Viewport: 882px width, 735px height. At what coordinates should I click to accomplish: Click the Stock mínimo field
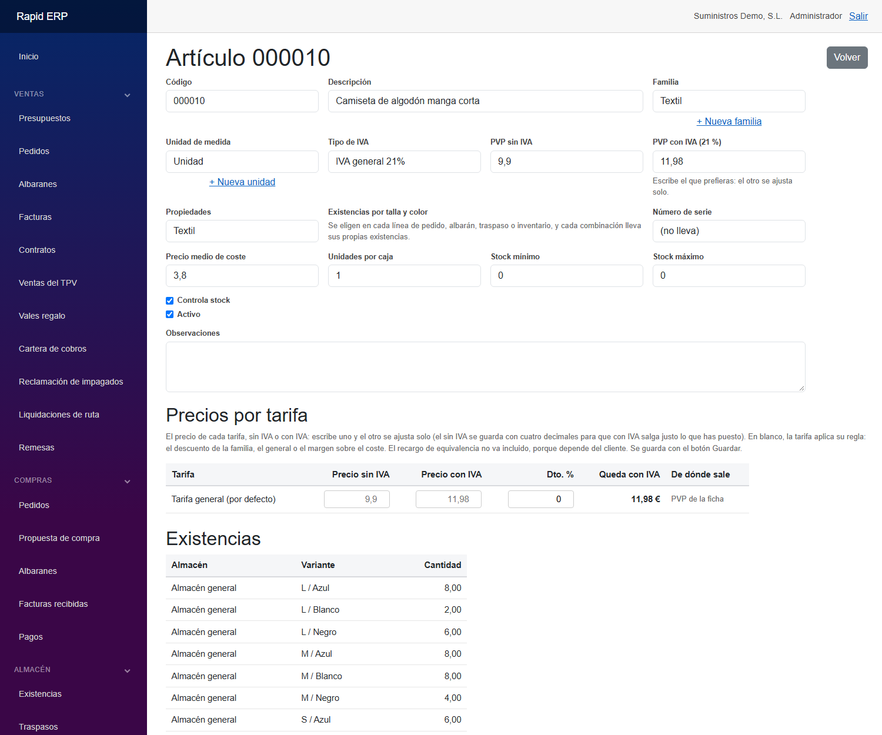coord(566,276)
